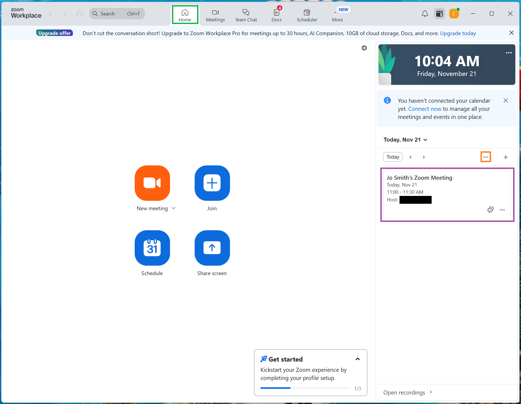Open Jo Smith's Zoom Meeting card
This screenshot has height=404, width=521.
point(447,194)
